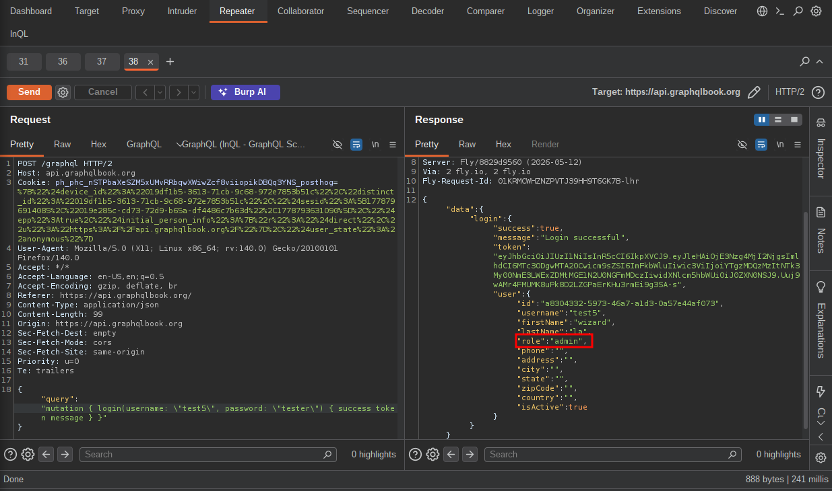Open request search settings gear

[28, 454]
